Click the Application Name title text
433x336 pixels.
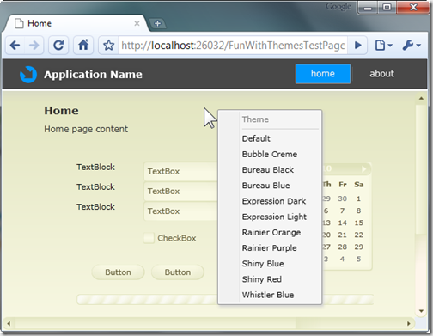tap(93, 75)
